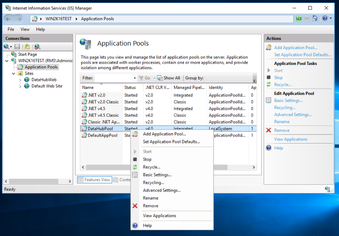339x236 pixels.
Task: Click Add Application Pool icon in Actions pane
Action: coord(269,48)
